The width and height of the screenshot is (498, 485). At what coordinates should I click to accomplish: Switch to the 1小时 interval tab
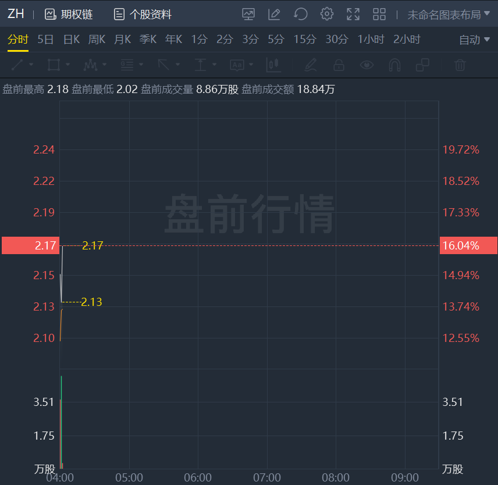point(371,40)
